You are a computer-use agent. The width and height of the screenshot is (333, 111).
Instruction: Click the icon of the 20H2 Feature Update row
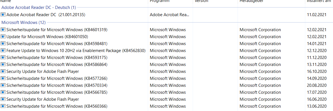pos(3,51)
